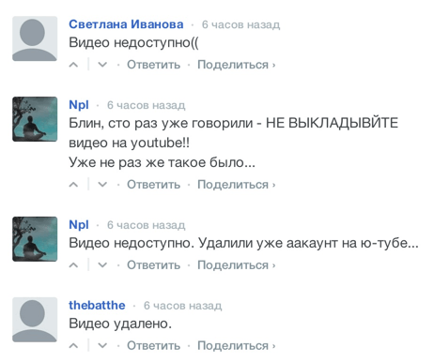Downvote the Npl comment about youtube
Viewport: 434px width, 362px height.
(102, 185)
